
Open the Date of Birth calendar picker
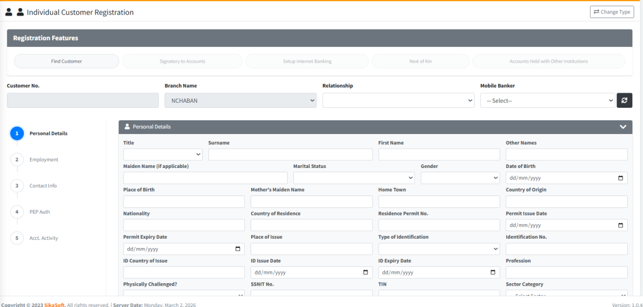pos(621,178)
